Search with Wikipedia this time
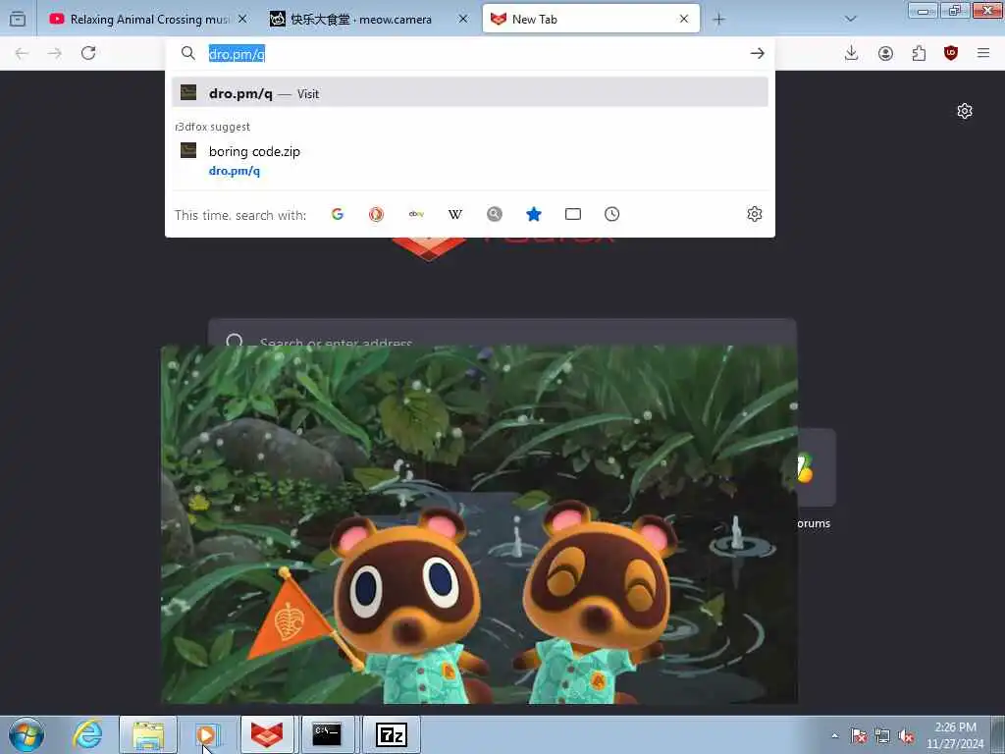This screenshot has width=1005, height=754. click(x=455, y=214)
